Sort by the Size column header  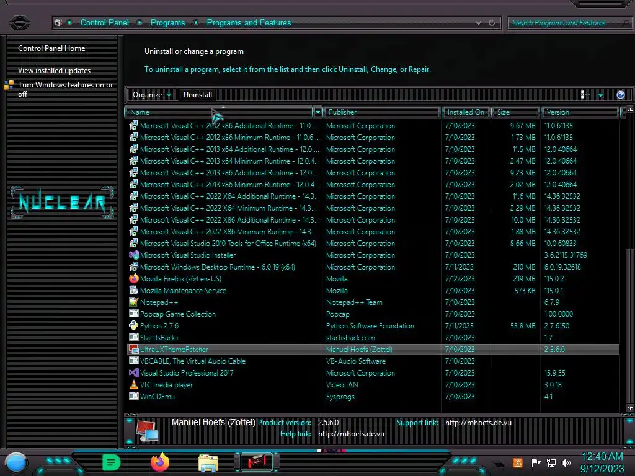click(515, 112)
